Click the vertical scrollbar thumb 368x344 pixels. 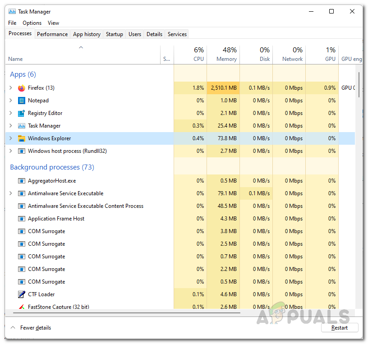359,85
